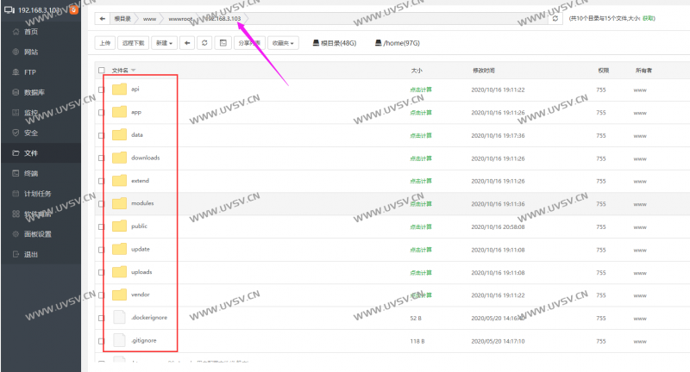This screenshot has width=690, height=372.
Task: Sort by 文件名 column header arrow
Action: (x=134, y=71)
